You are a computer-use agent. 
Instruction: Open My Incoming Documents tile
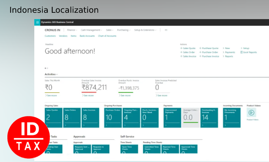click(232, 118)
